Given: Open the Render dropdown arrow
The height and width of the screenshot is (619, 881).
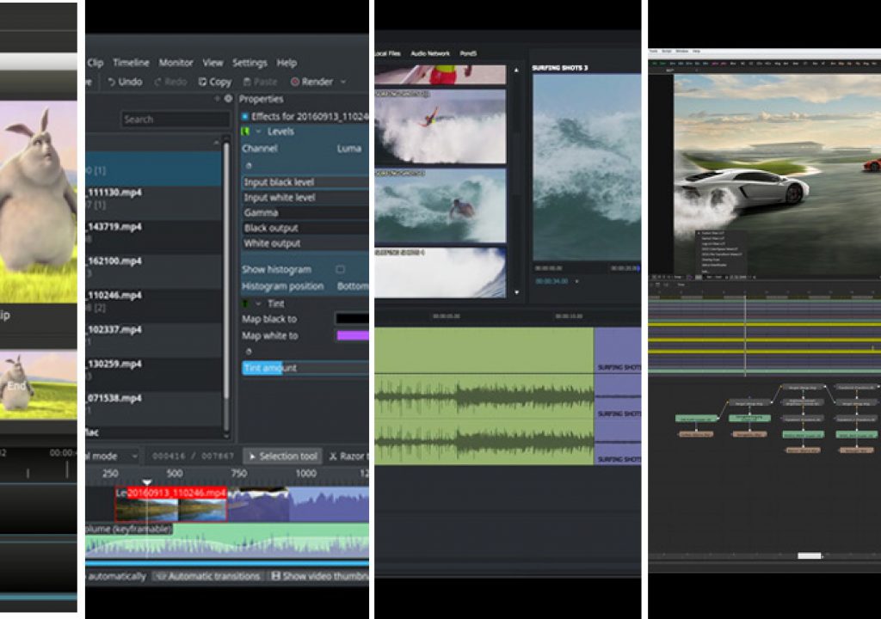Looking at the screenshot, I should coord(343,82).
